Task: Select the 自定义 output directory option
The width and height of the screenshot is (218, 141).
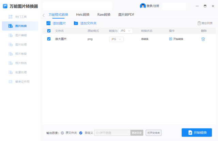Action: 81,133
